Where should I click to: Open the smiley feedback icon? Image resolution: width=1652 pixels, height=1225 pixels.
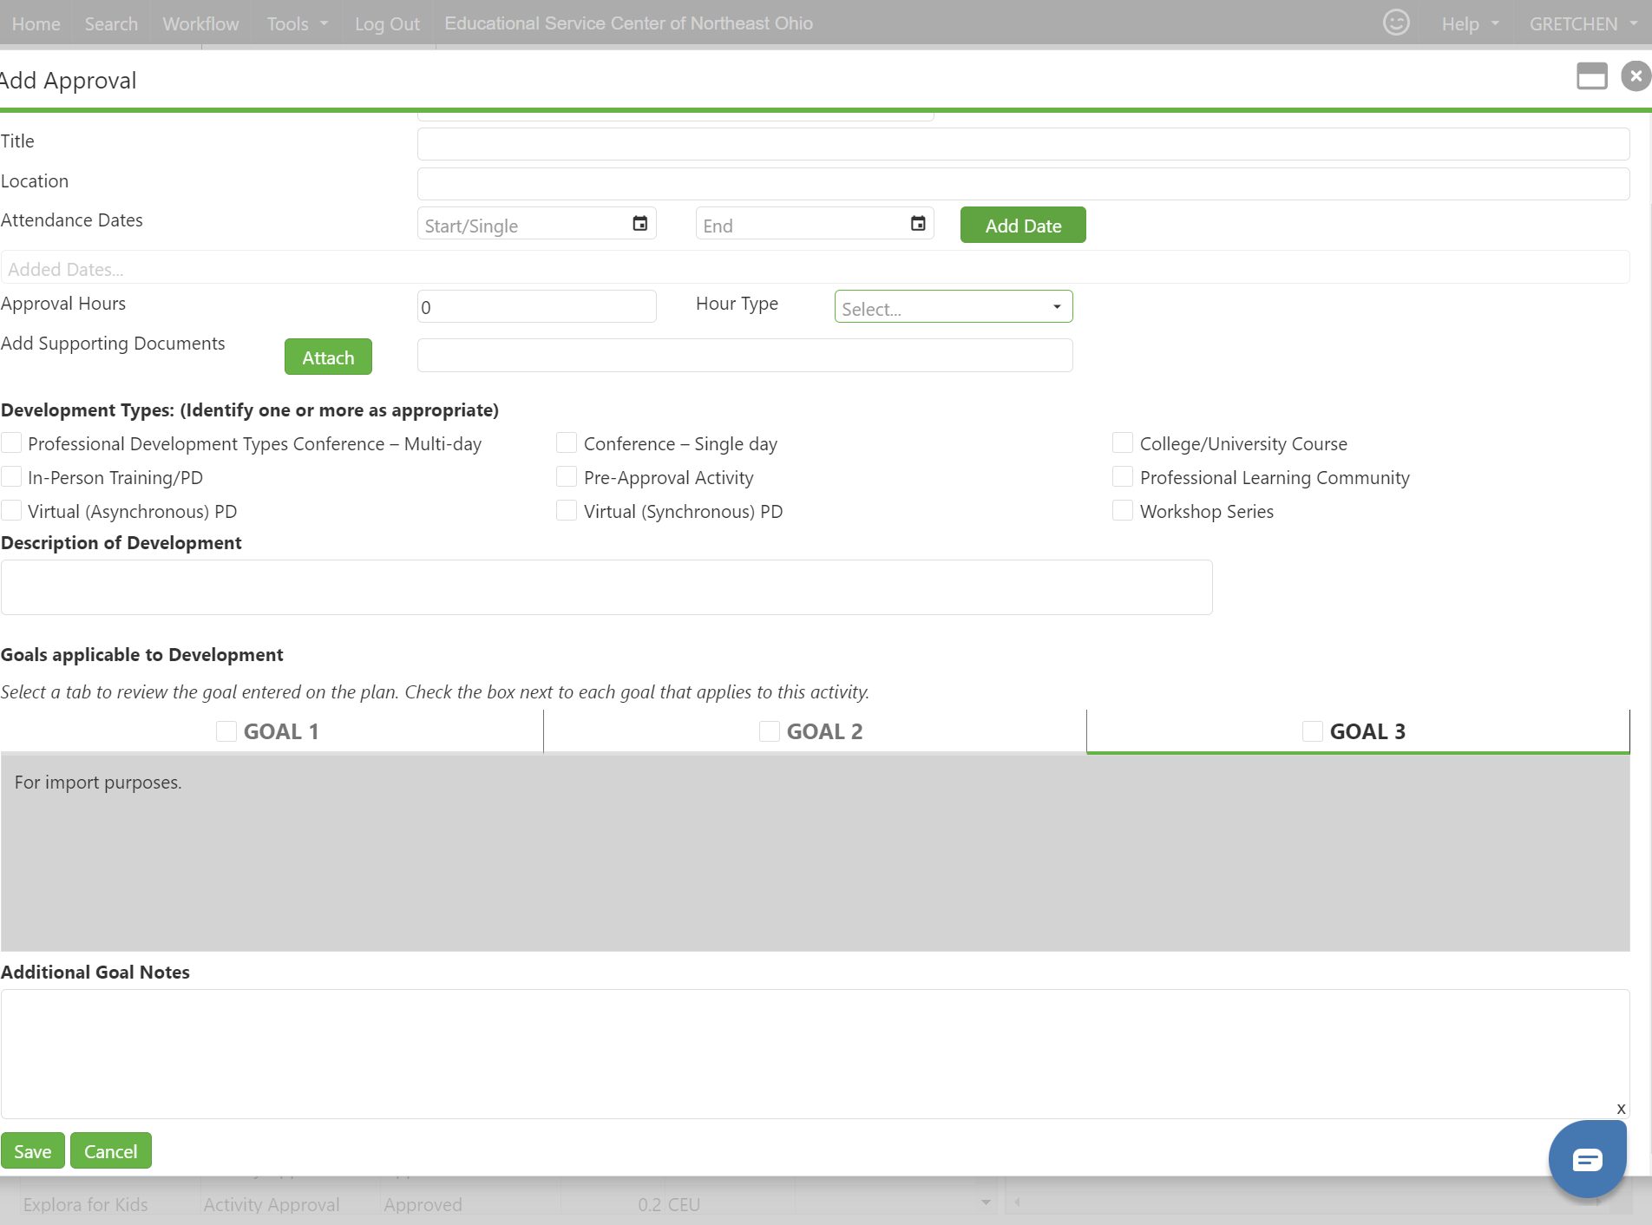(1396, 23)
